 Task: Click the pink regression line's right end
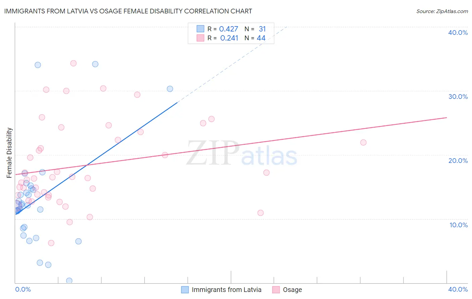coord(446,118)
